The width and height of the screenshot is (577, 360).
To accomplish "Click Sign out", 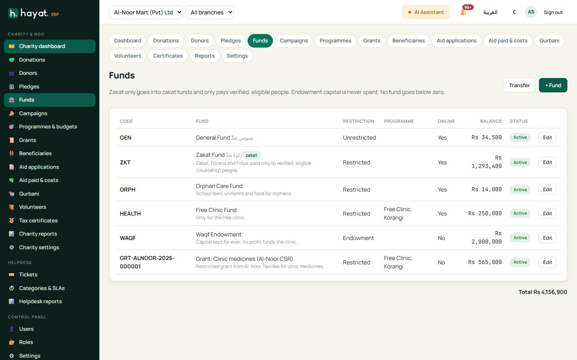I will [553, 12].
